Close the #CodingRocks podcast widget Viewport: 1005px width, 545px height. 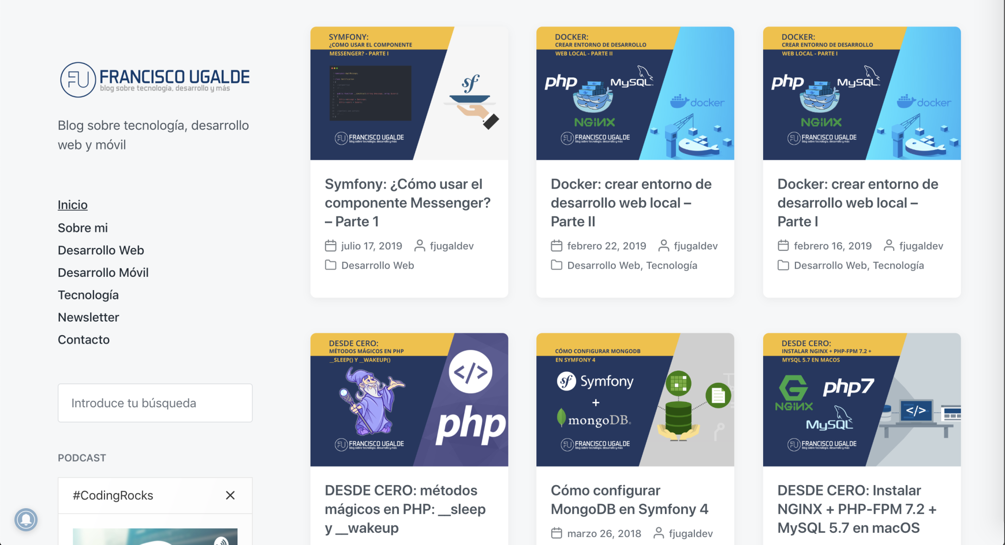point(230,495)
